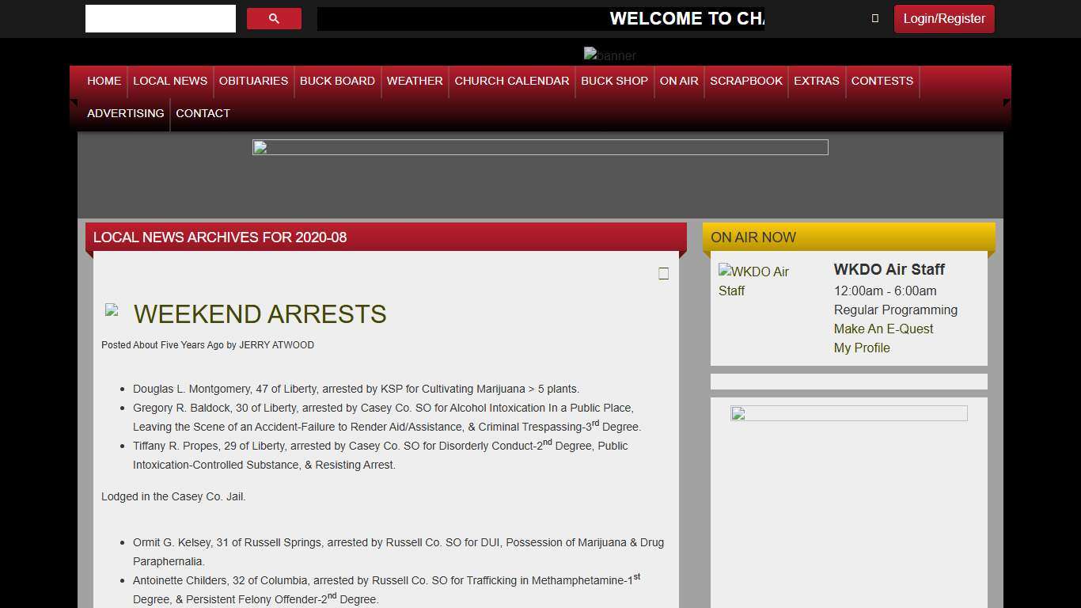This screenshot has height=608, width=1081.
Task: Click the icon beside the Weekend Arrests headline
Action: coord(112,310)
